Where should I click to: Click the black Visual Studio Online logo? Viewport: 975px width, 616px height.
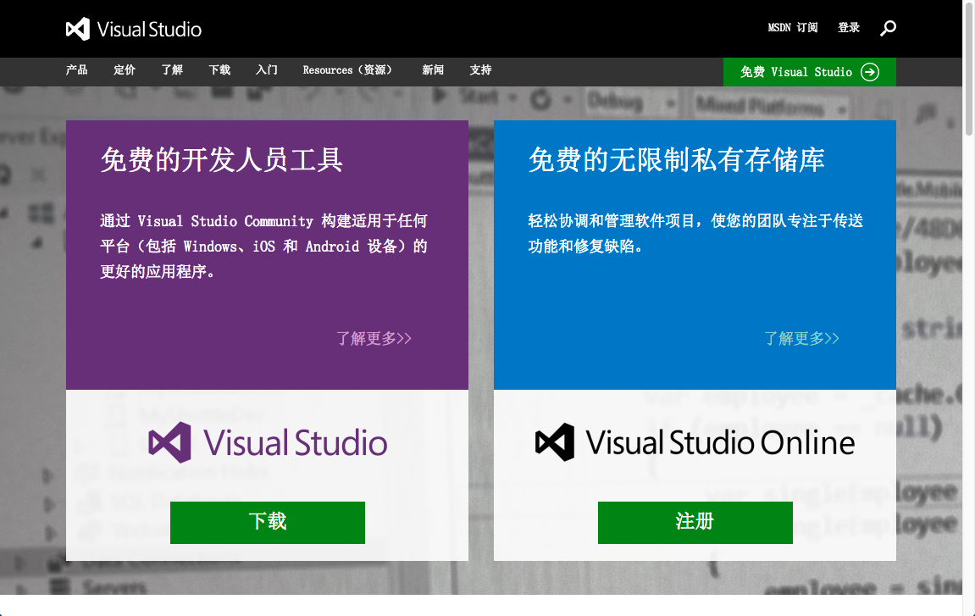[695, 442]
